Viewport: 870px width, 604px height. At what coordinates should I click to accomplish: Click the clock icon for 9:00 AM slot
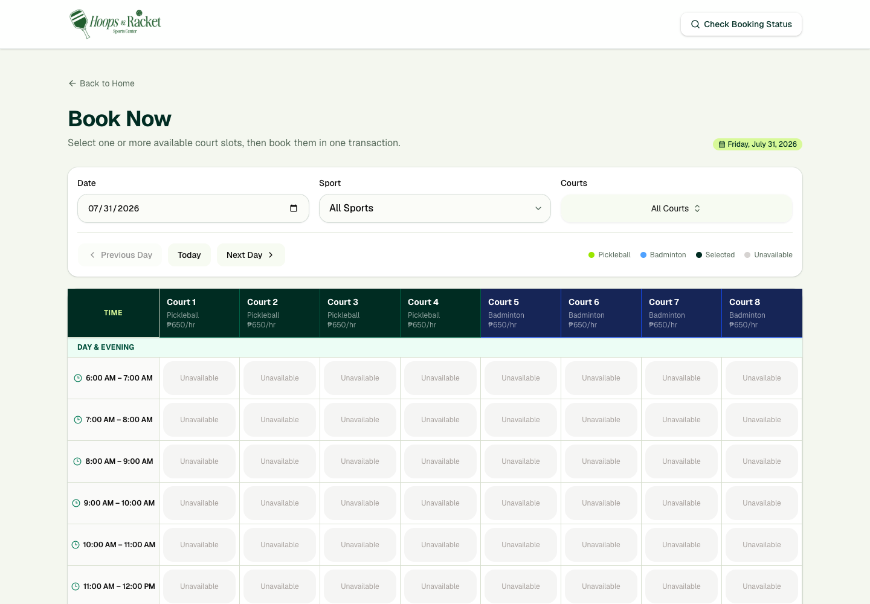pos(76,503)
